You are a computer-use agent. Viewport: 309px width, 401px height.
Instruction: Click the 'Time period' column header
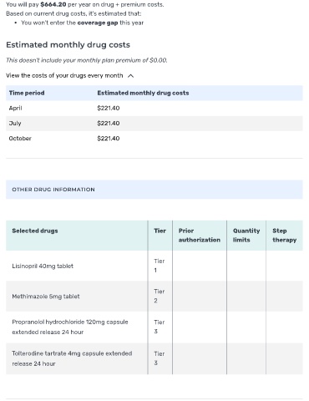(27, 93)
